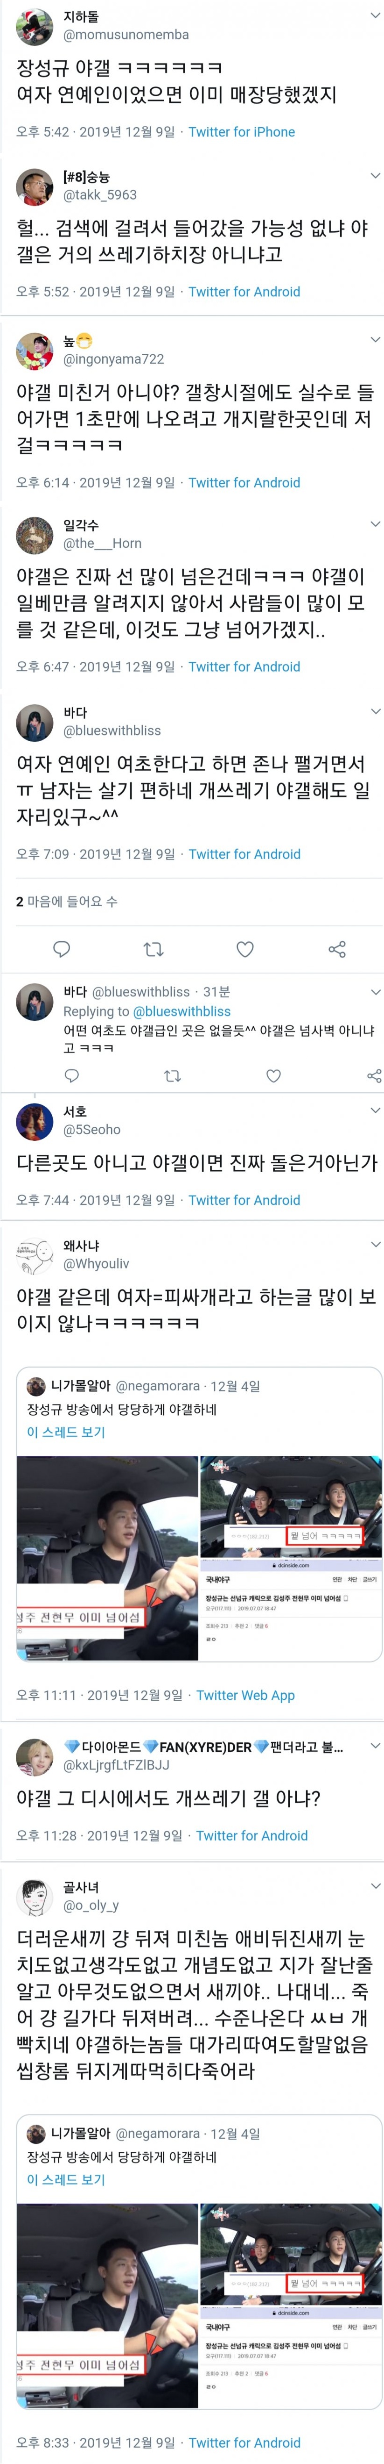This screenshot has width=384, height=2464.
Task: Open chevron menu on 지하돌's tweet
Action: [375, 16]
